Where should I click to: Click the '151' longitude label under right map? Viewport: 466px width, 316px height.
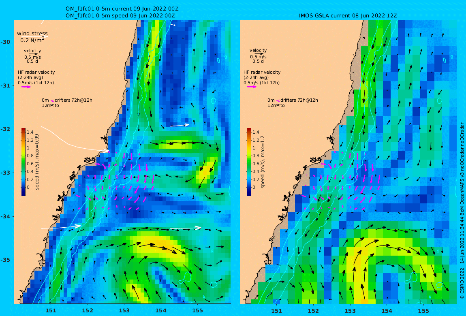tap(277, 311)
